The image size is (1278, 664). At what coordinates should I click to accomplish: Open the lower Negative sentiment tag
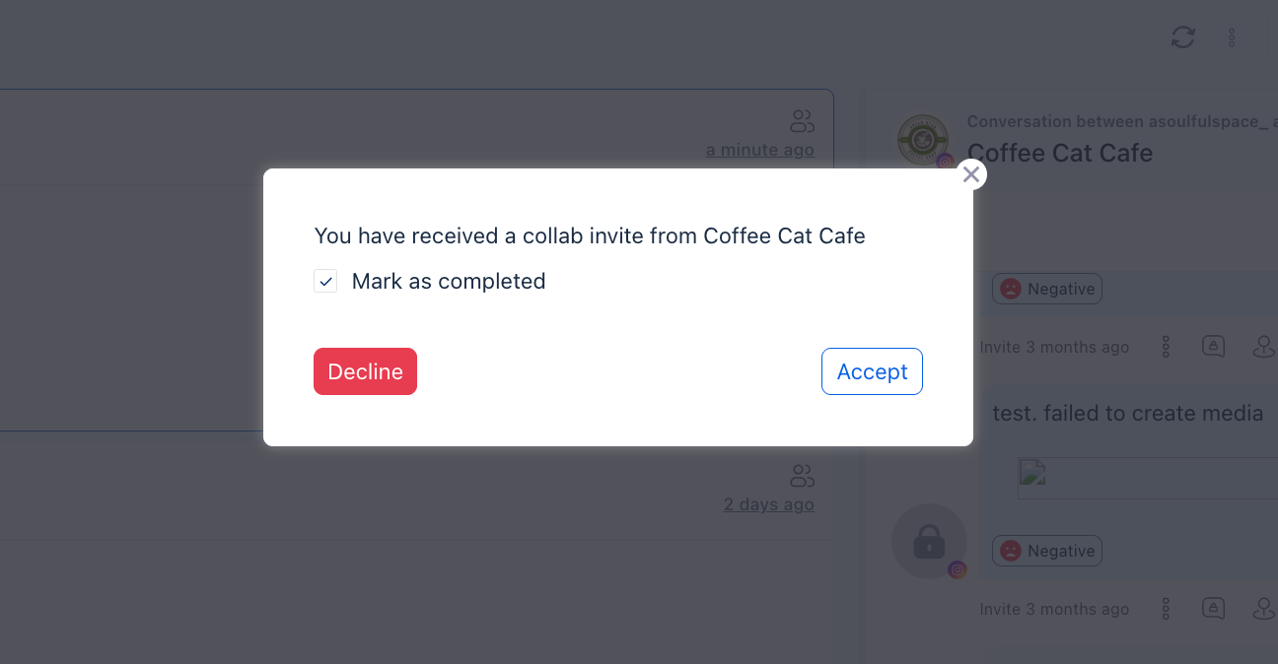(x=1047, y=551)
